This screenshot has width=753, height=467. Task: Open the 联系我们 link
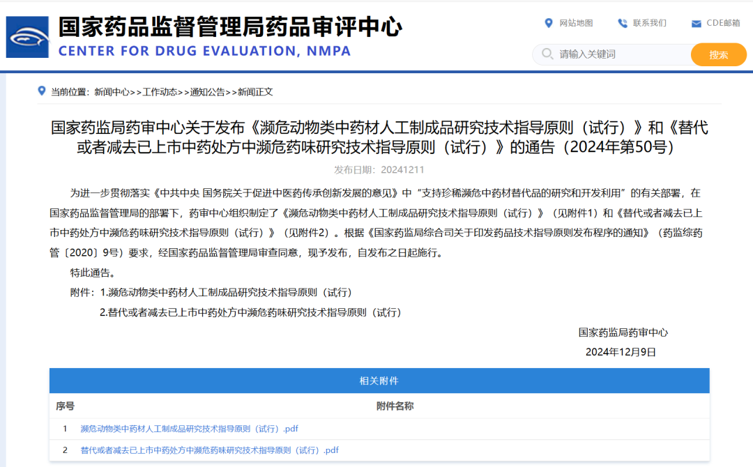pos(648,22)
